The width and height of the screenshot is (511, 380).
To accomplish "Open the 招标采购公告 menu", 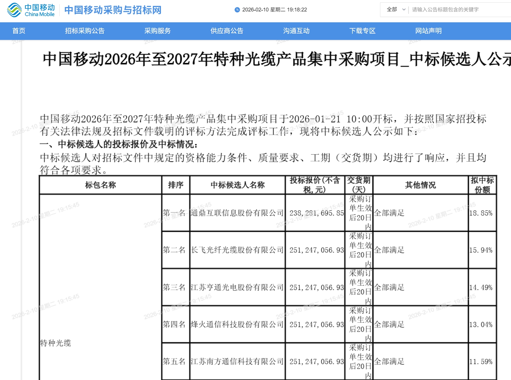I will coord(85,31).
